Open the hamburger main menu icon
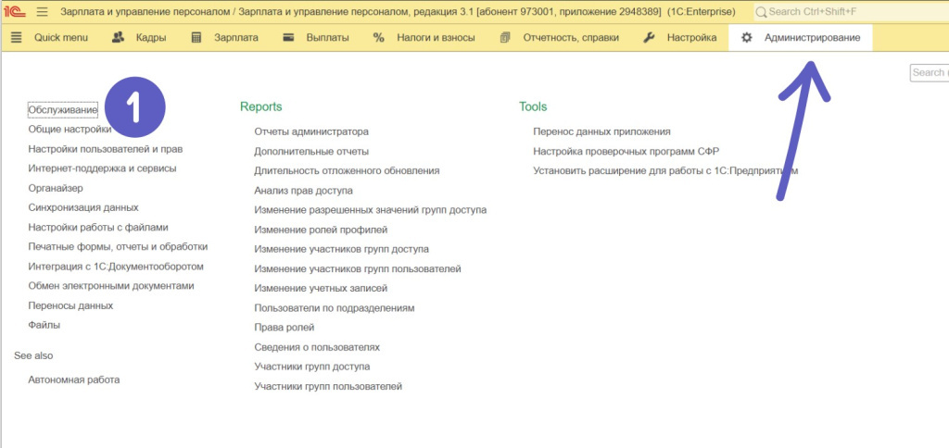949x448 pixels. click(42, 12)
